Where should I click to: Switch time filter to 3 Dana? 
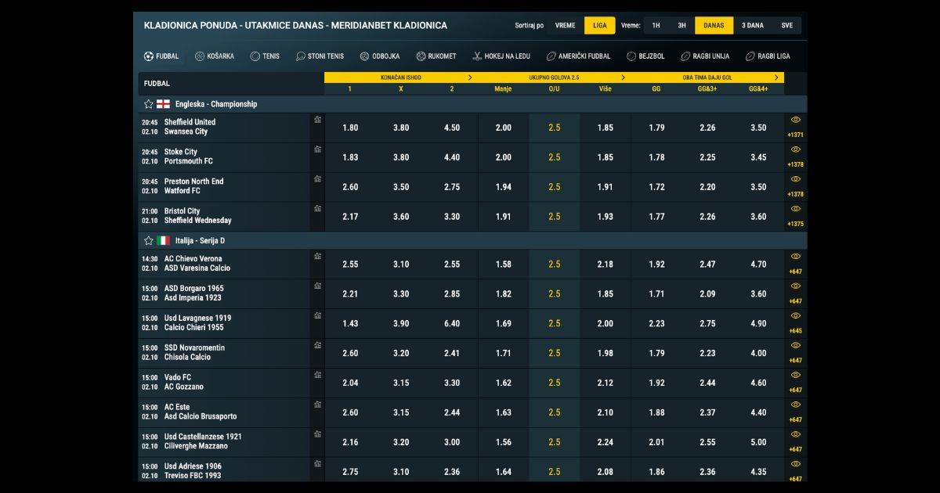pyautogui.click(x=752, y=26)
